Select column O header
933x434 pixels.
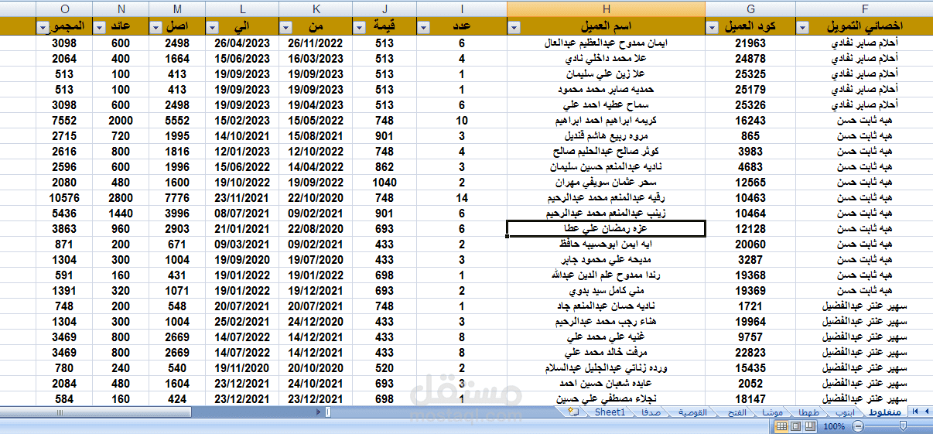tap(63, 9)
